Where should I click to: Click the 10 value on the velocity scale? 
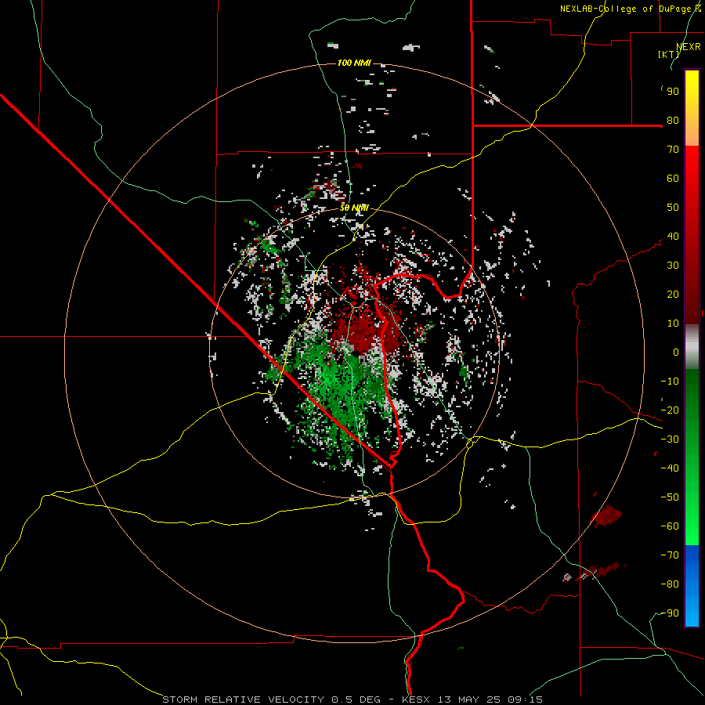pyautogui.click(x=673, y=324)
